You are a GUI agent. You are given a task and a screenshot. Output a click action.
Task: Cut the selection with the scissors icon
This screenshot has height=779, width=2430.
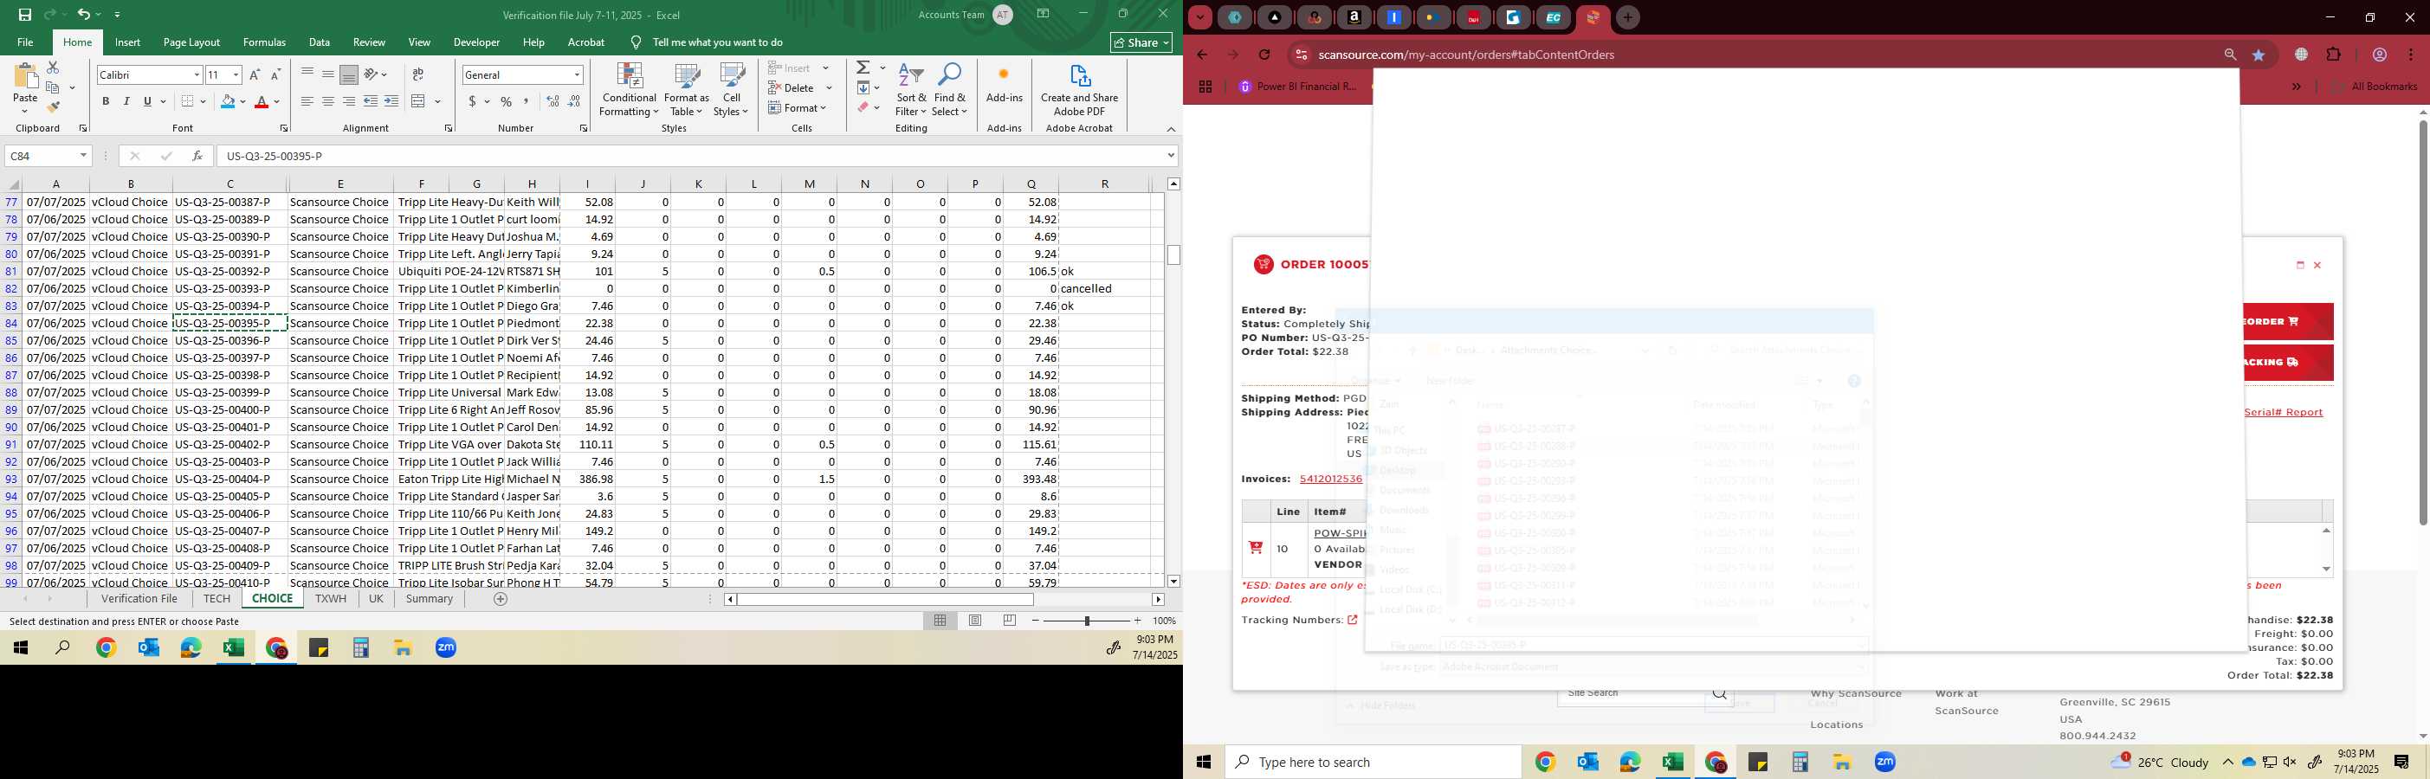(x=53, y=68)
